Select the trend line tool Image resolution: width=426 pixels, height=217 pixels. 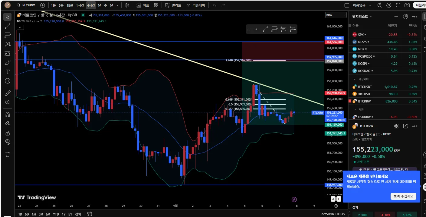pos(8,26)
